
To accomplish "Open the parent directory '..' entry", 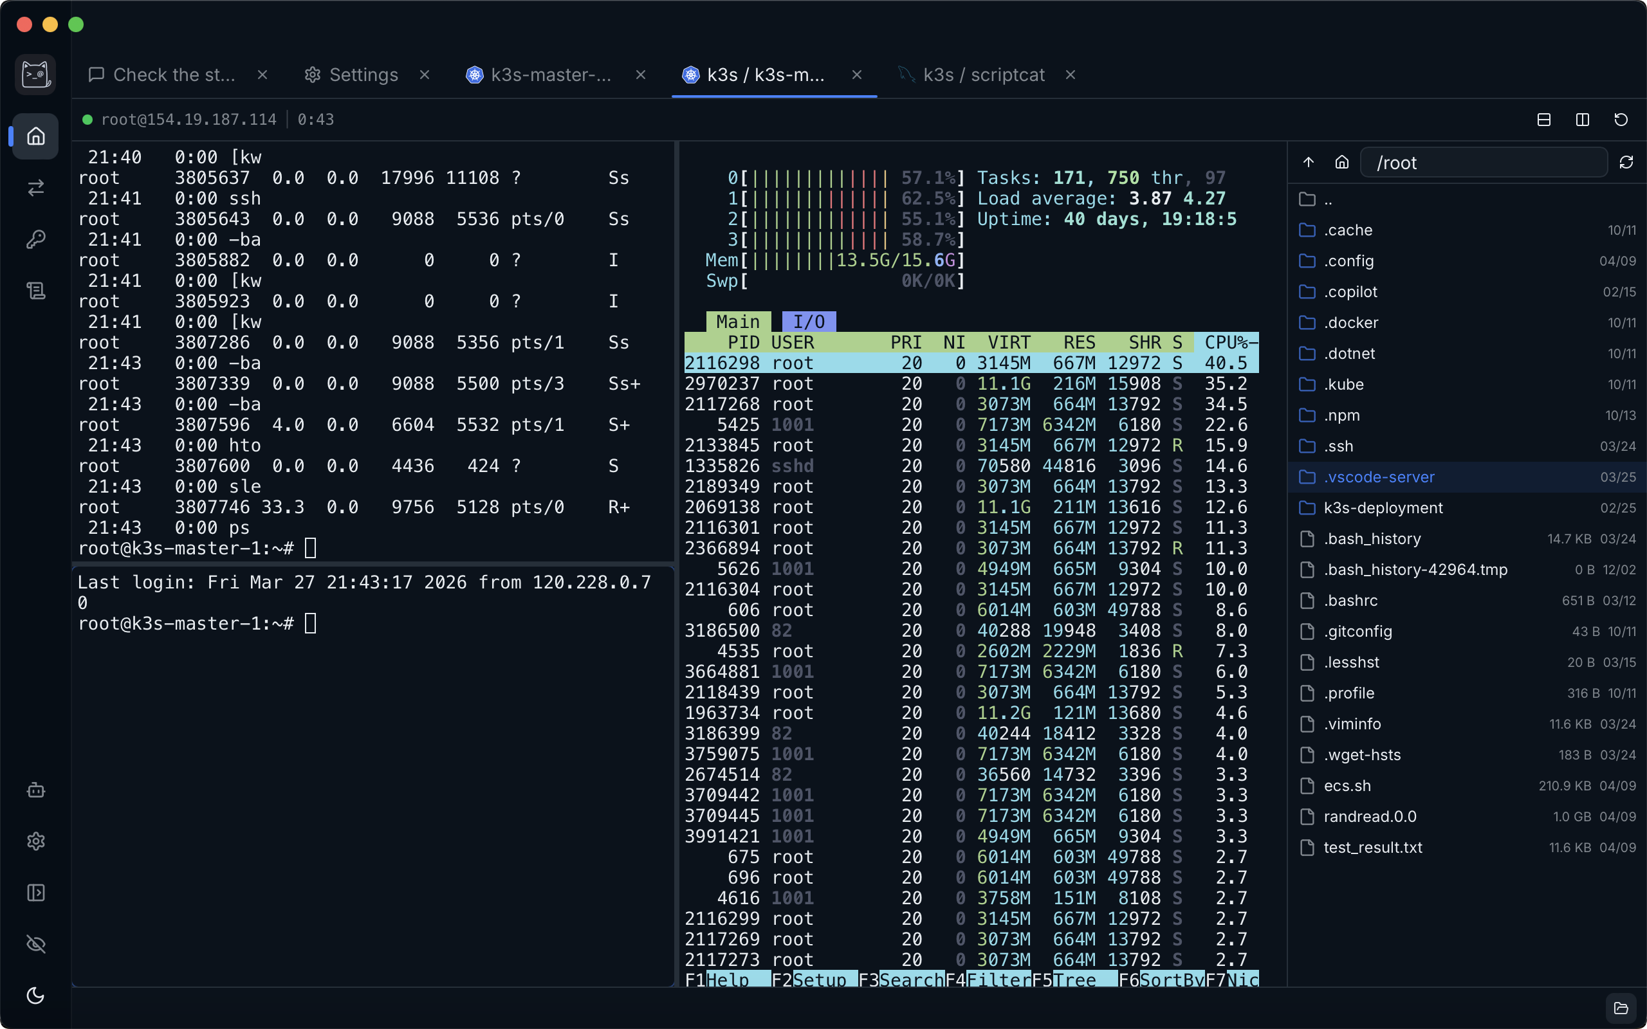I will tap(1467, 199).
